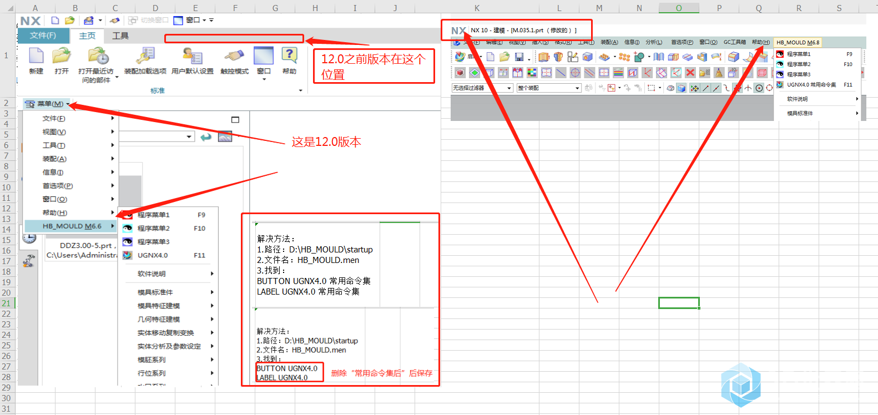Click the 'DDZ3.00-5.prt' file name text
The image size is (878, 415).
tap(86, 245)
